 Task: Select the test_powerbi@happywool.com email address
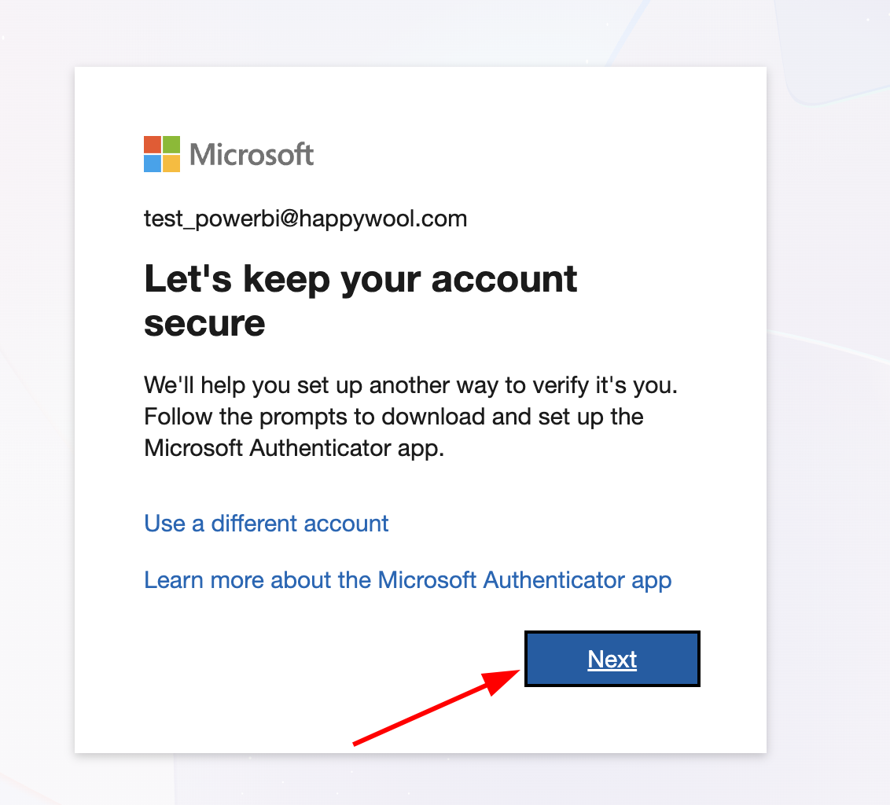point(305,219)
